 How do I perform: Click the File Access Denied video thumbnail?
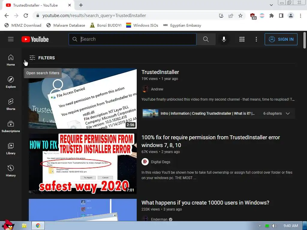click(83, 99)
